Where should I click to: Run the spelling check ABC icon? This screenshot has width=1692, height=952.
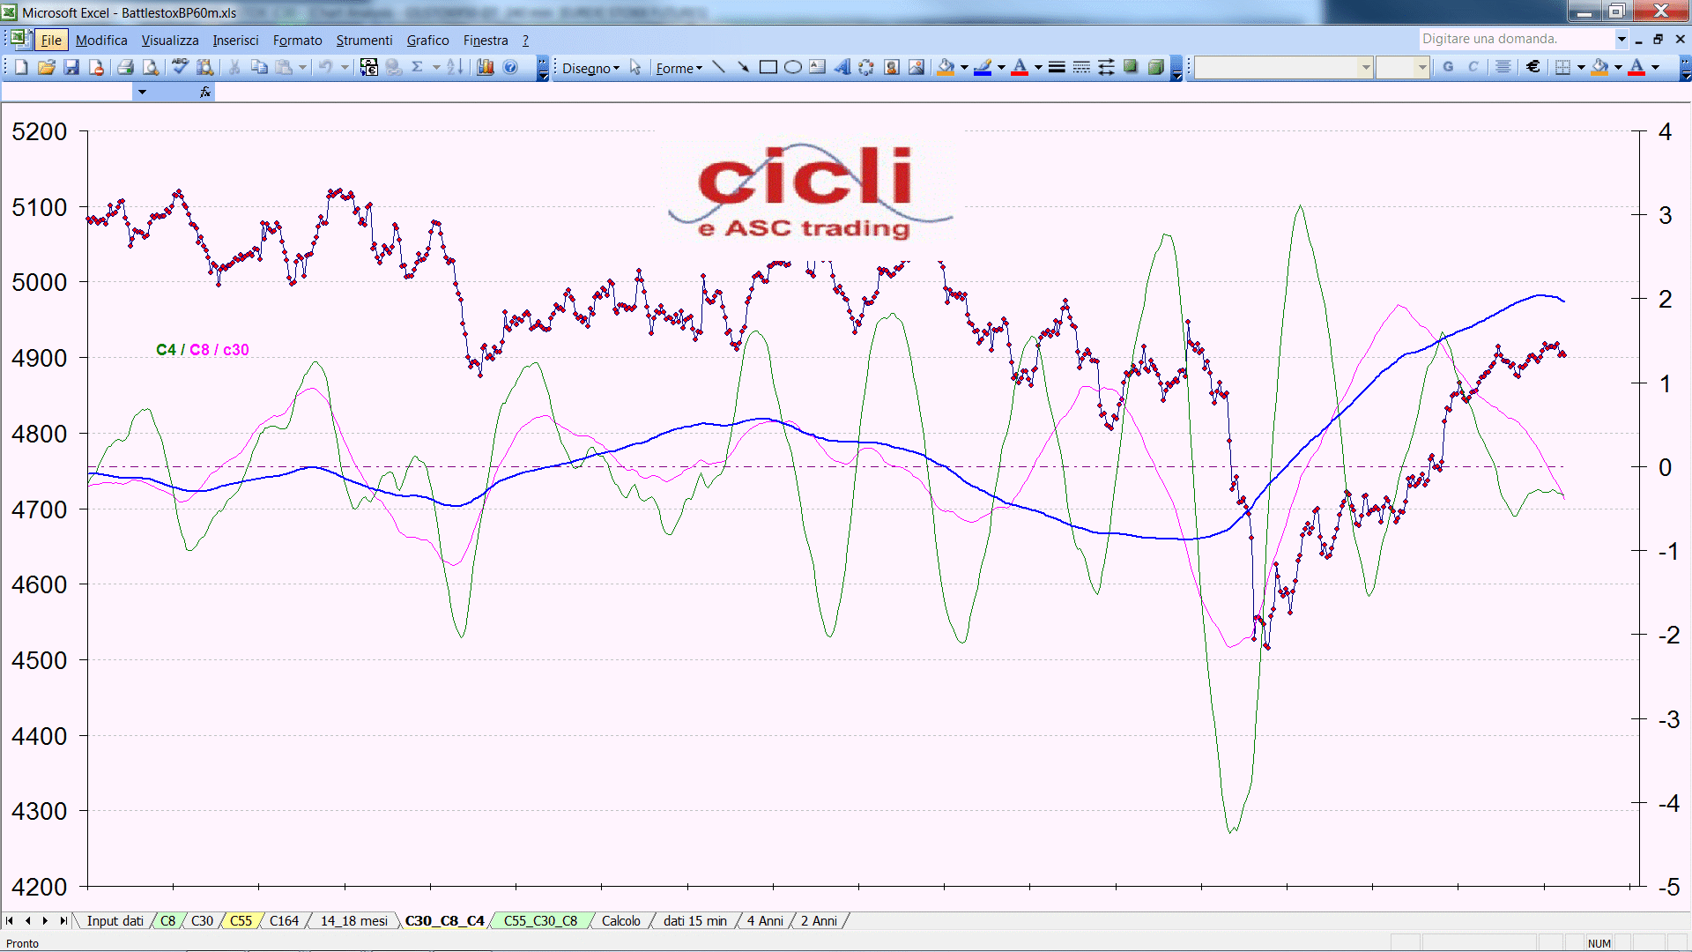(x=181, y=68)
